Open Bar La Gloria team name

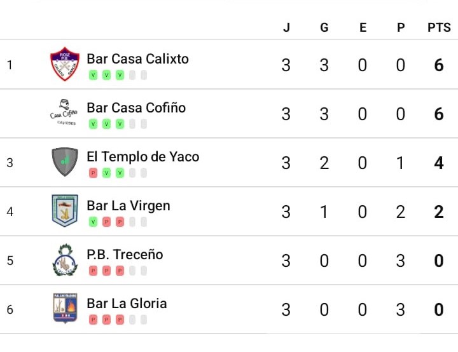(x=127, y=304)
